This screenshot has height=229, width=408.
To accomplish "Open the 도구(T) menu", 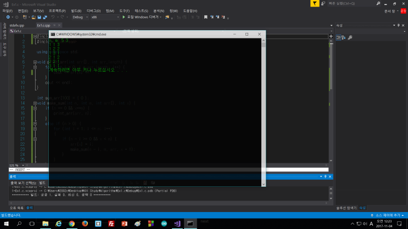I will click(125, 11).
